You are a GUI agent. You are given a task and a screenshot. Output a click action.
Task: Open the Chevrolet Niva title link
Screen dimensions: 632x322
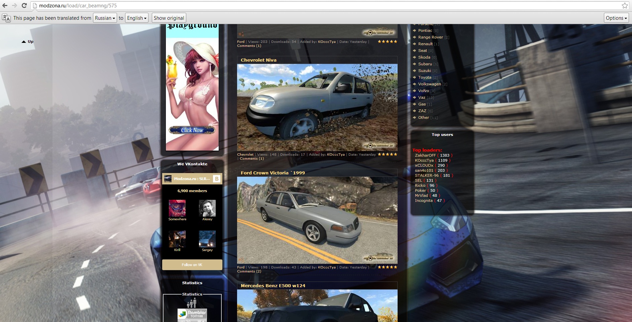tap(258, 60)
